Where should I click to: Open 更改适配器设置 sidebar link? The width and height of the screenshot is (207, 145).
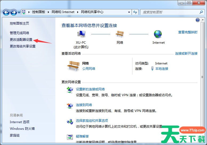pos(21,39)
